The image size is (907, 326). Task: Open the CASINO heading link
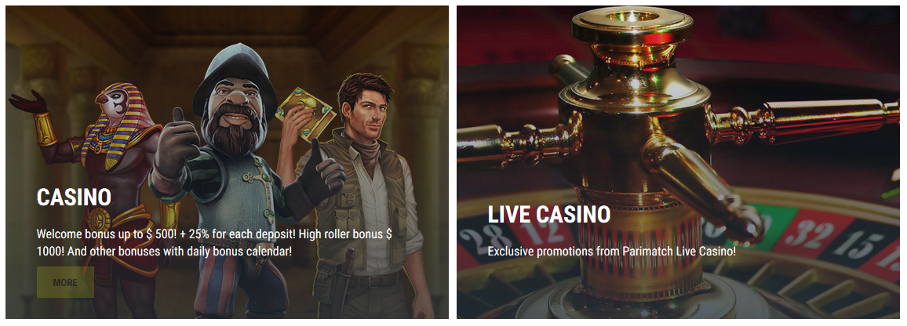(74, 197)
